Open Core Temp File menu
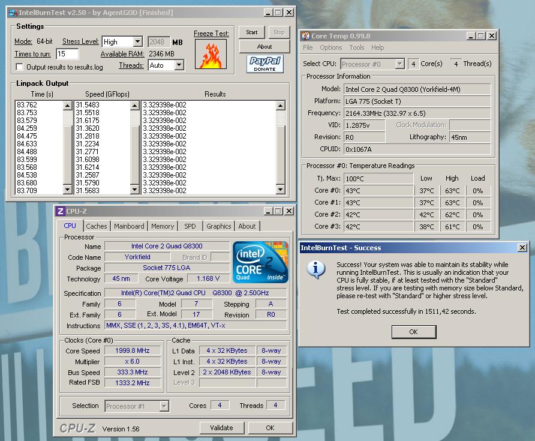Image resolution: width=535 pixels, height=441 pixels. [x=308, y=47]
